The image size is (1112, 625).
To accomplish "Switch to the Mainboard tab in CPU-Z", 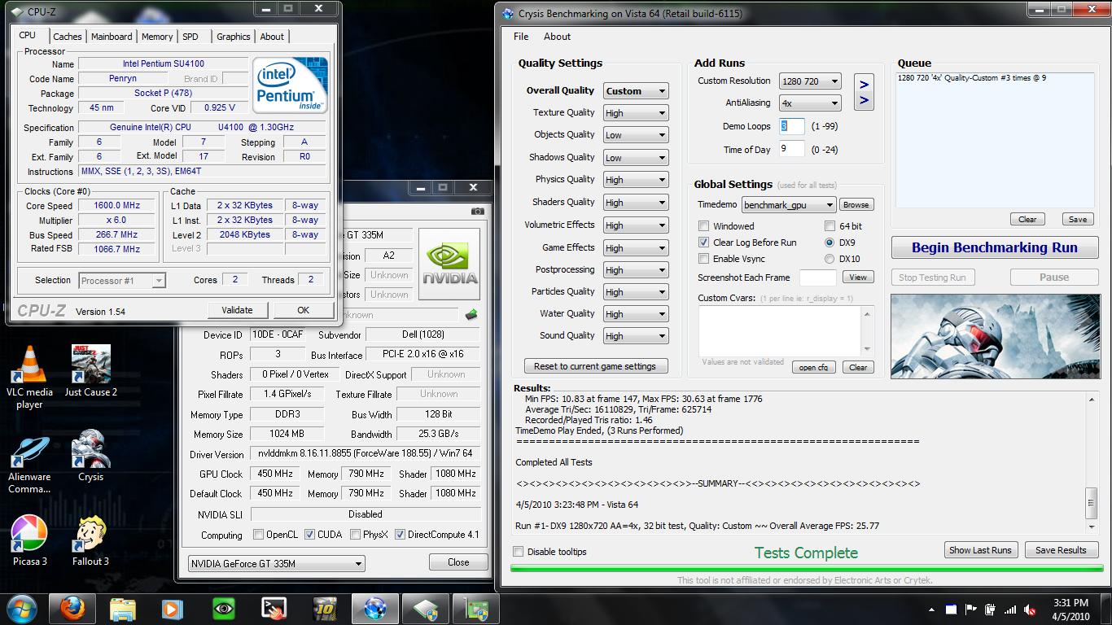I will [112, 37].
